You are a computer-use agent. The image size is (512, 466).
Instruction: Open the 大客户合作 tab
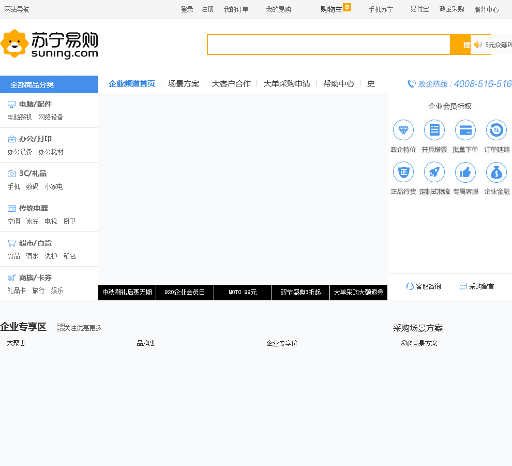click(x=231, y=84)
